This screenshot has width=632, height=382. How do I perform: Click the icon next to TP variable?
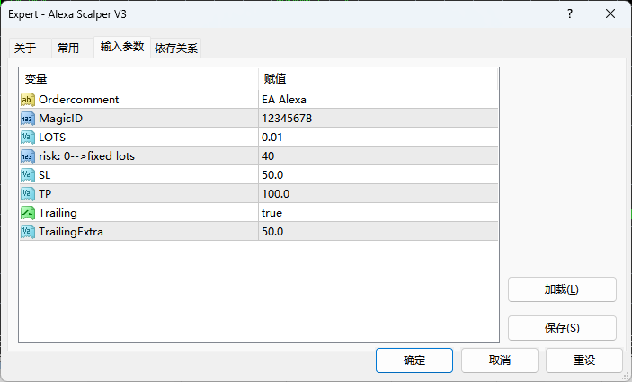pyautogui.click(x=28, y=193)
